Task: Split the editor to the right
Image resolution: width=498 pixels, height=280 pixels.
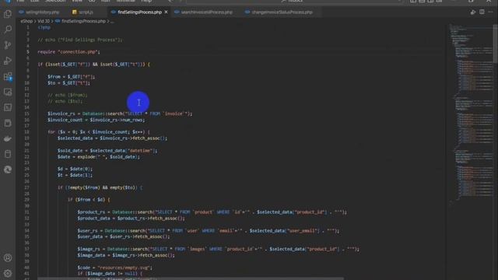Action: pyautogui.click(x=482, y=12)
